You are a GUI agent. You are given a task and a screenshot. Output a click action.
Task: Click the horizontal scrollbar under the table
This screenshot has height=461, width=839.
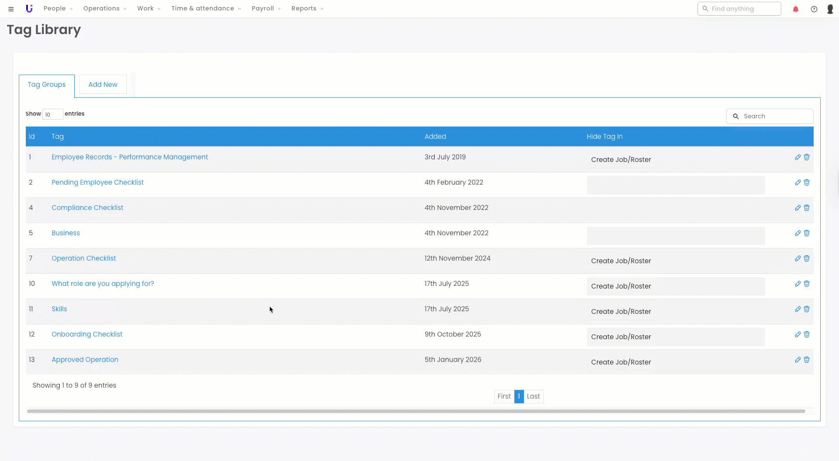(415, 411)
